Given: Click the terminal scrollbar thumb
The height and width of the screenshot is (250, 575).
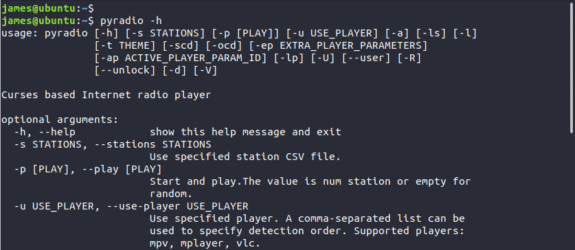Looking at the screenshot, I should point(572,67).
